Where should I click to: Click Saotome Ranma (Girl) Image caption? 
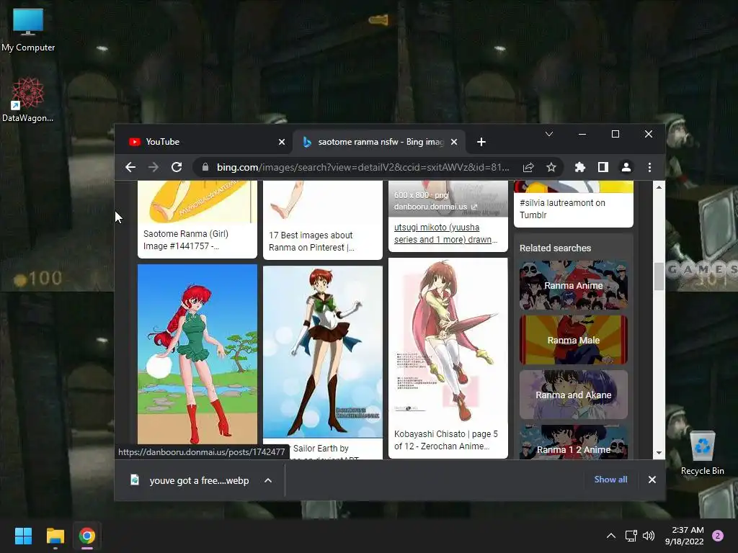coord(185,240)
